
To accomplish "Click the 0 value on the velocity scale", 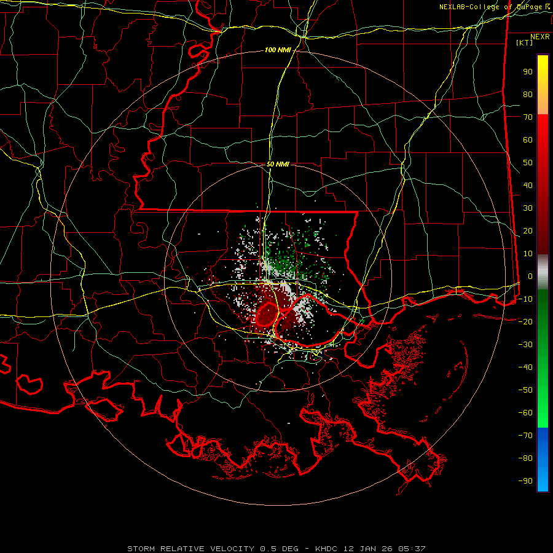I will pos(530,276).
